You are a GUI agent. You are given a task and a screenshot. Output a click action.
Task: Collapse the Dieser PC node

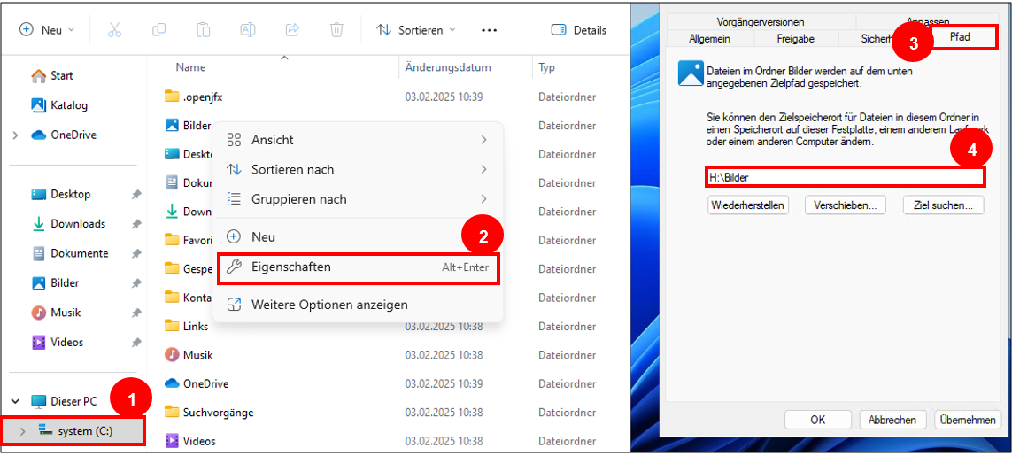click(x=15, y=401)
